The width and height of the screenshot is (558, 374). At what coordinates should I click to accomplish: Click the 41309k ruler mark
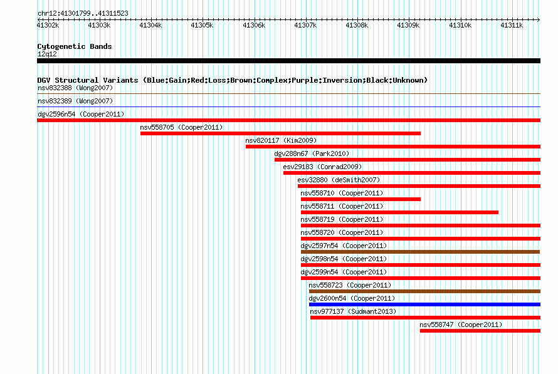click(x=408, y=25)
